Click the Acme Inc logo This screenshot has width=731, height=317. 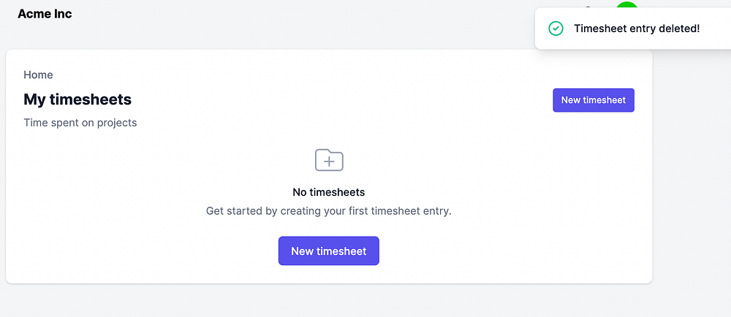pos(45,14)
